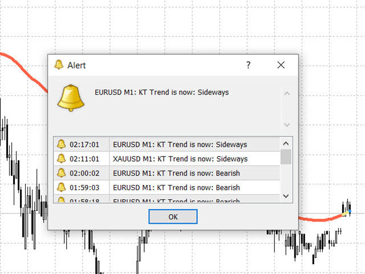Select EURUSD Sideways message in alert list
The height and width of the screenshot is (274, 365).
point(180,144)
